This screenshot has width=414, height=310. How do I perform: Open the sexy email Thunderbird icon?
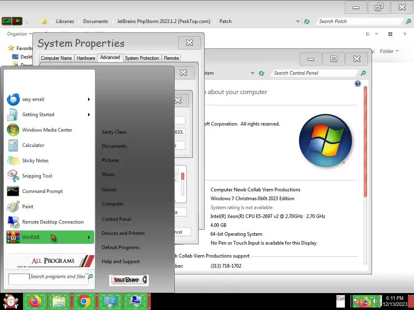pos(13,99)
